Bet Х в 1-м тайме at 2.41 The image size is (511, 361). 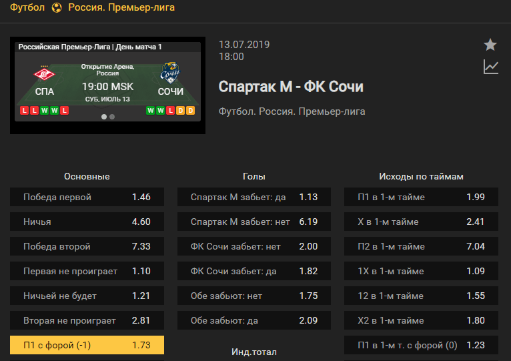[422, 222]
